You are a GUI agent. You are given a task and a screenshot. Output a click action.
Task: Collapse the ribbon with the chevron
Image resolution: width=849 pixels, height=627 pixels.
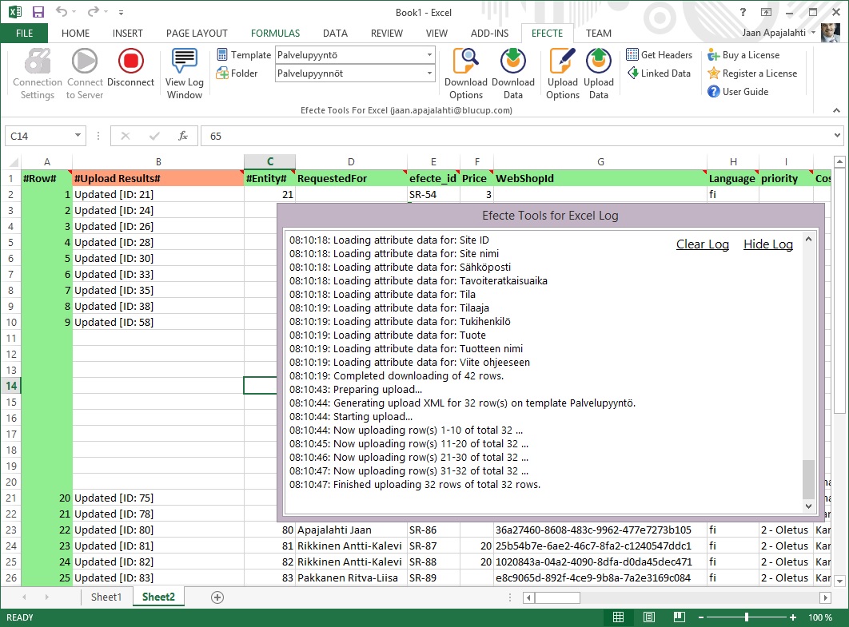[836, 110]
